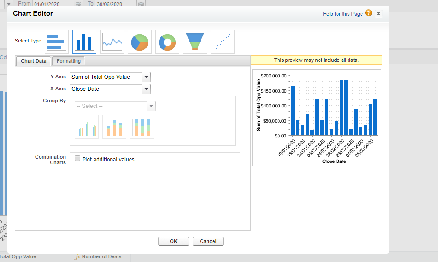Pick the pie chart type
The width and height of the screenshot is (438, 262).
[x=140, y=41]
